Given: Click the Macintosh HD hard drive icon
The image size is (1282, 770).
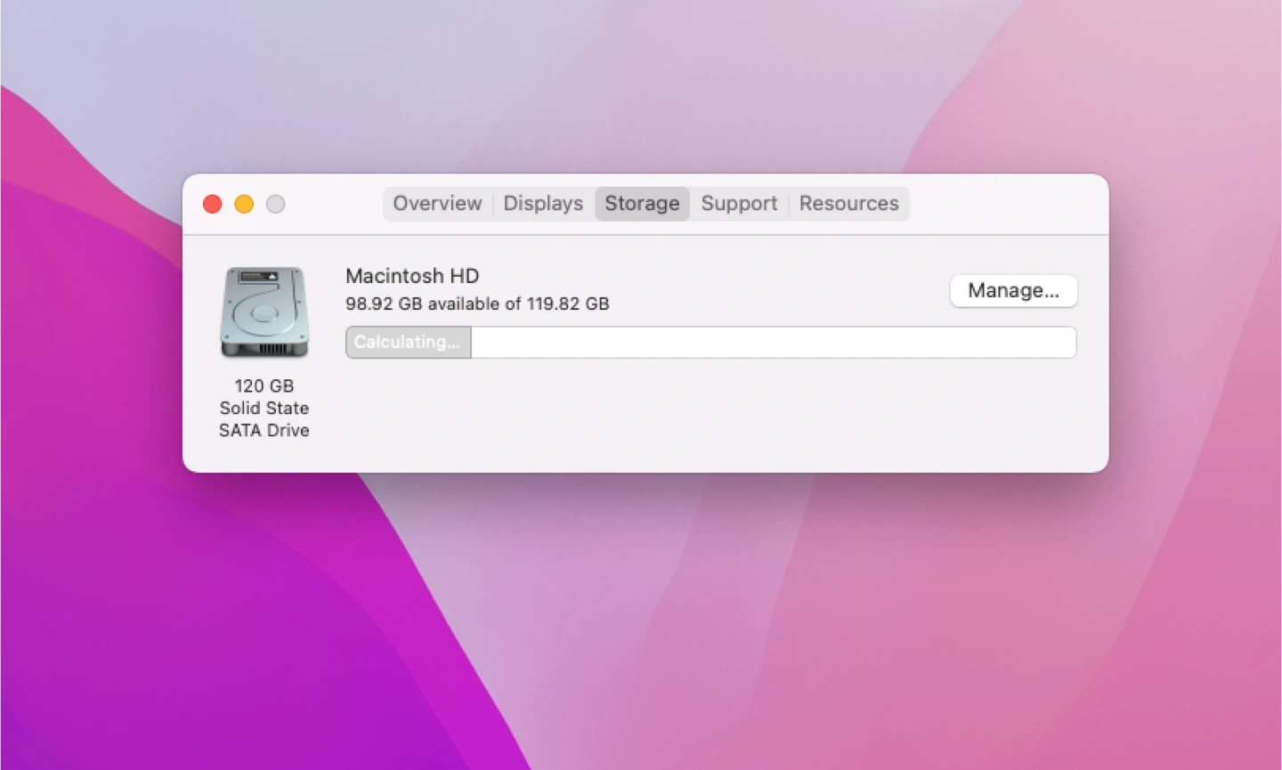Looking at the screenshot, I should [264, 312].
